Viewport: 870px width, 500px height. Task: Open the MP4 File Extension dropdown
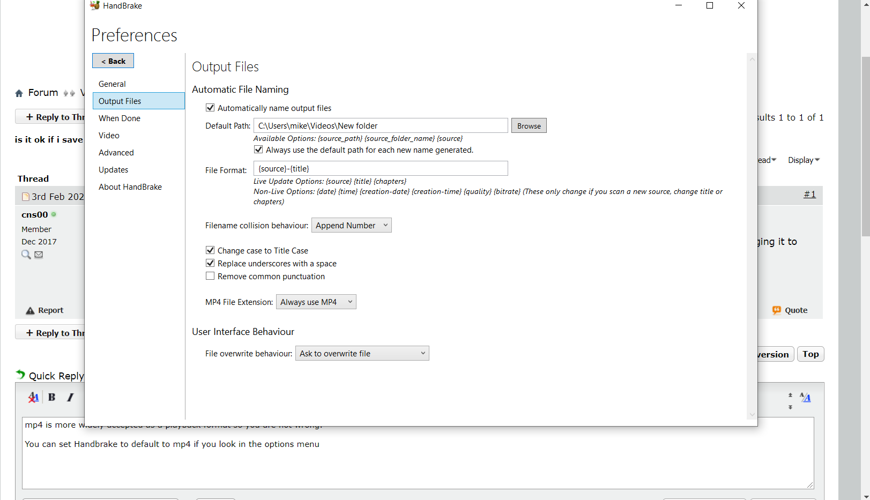point(316,302)
